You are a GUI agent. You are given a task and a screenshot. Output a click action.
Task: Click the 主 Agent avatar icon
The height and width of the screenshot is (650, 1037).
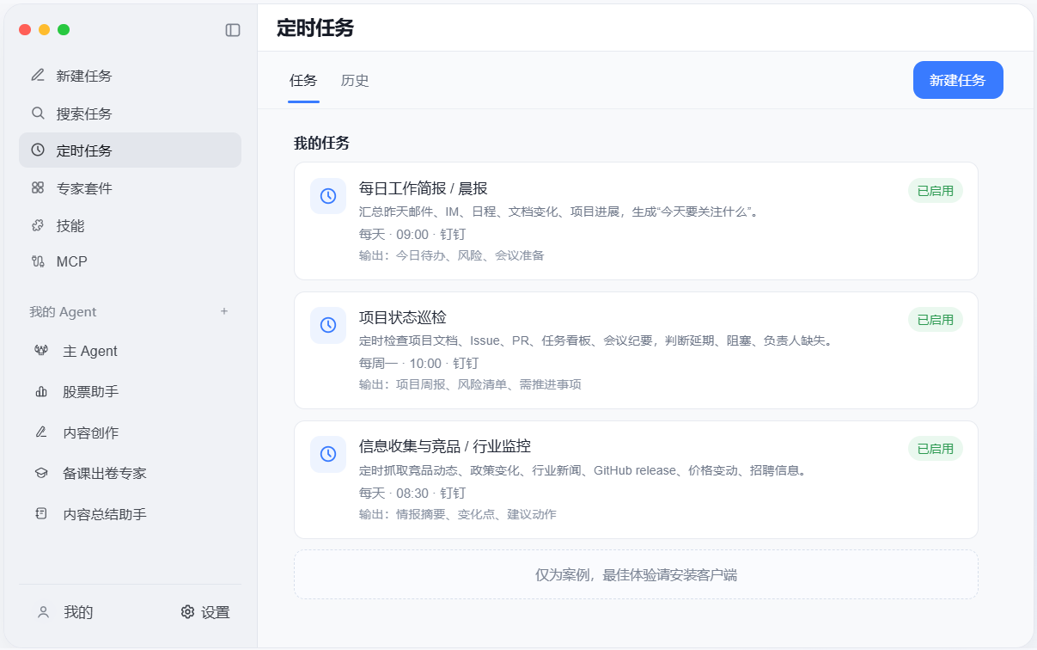click(x=40, y=351)
